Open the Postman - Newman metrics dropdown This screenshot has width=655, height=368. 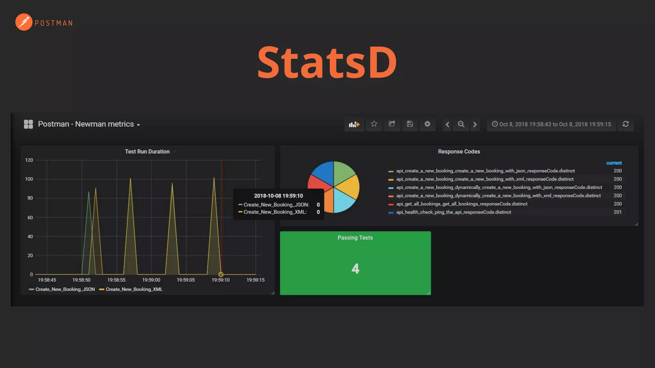(89, 124)
